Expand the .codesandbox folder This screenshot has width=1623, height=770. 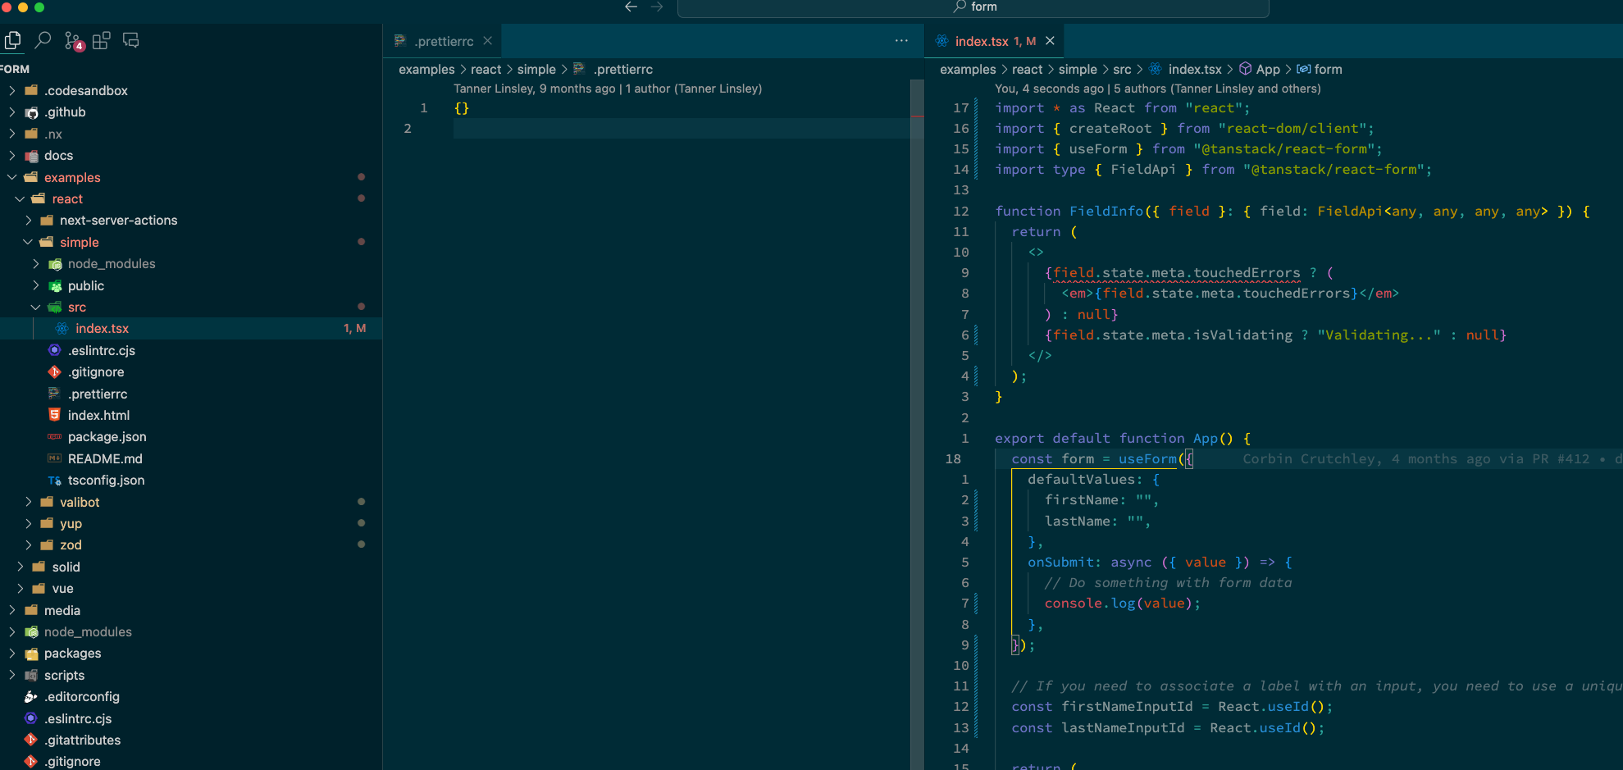click(x=11, y=90)
